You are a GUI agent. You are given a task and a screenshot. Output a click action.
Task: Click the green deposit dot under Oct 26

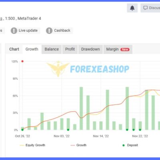22,130
